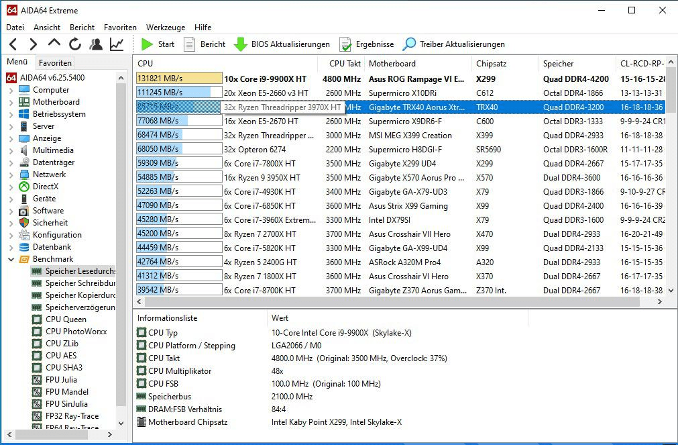The height and width of the screenshot is (445, 678).
Task: Switch to the Menü tab in the sidebar
Action: pyautogui.click(x=17, y=62)
